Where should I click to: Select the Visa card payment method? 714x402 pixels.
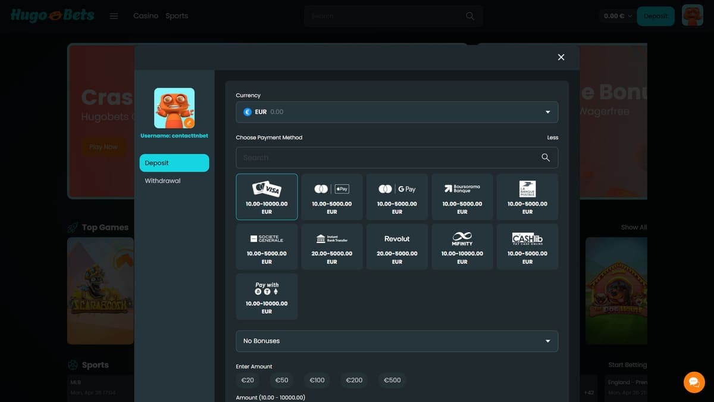point(267,197)
